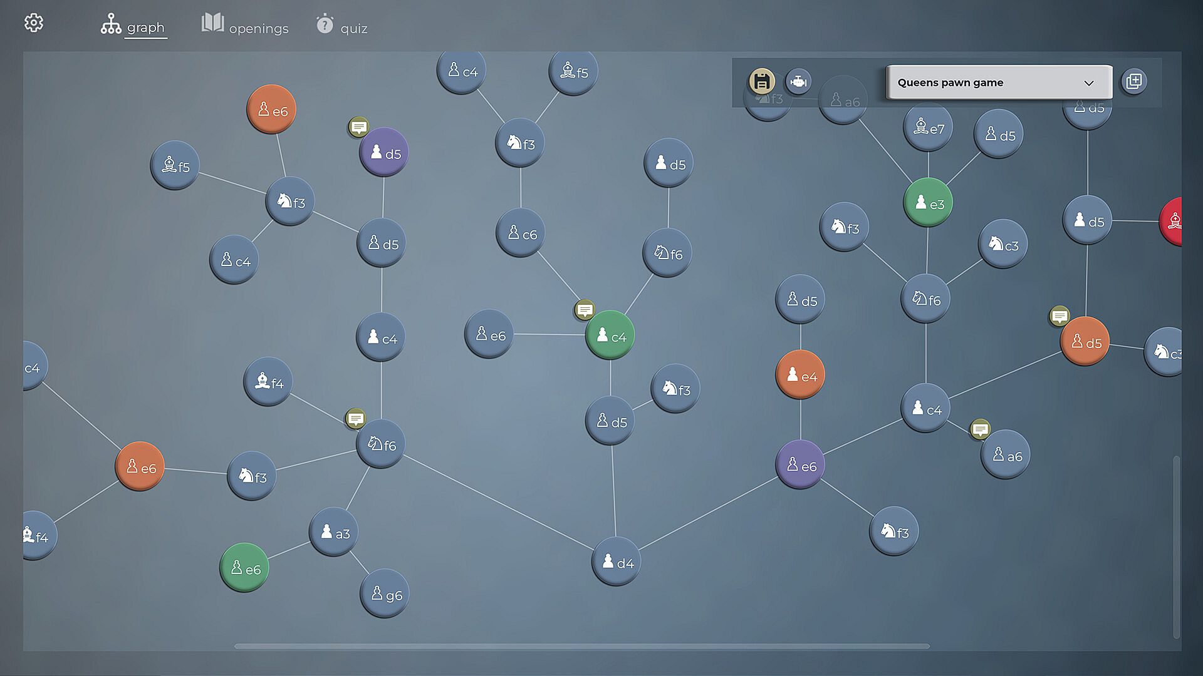1203x676 pixels.
Task: Click the horizontal scrollbar at bottom
Action: click(581, 646)
